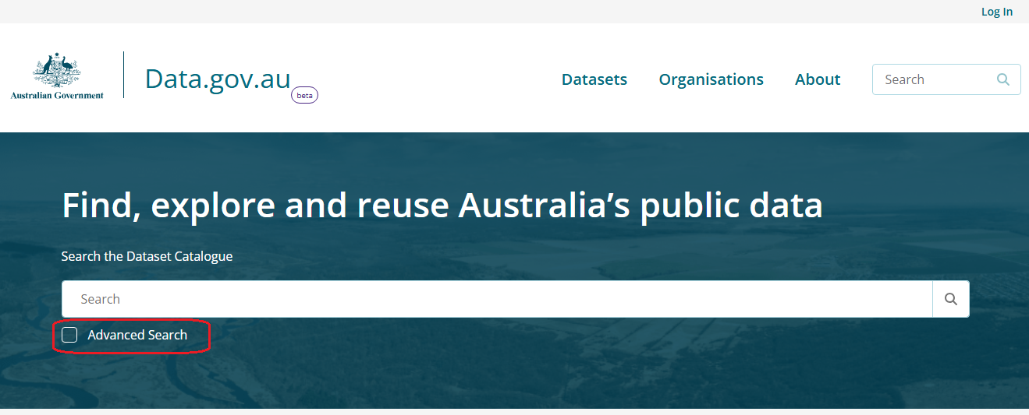Click the magnifier icon in header search
Screen dimensions: 1029x415
[1003, 79]
